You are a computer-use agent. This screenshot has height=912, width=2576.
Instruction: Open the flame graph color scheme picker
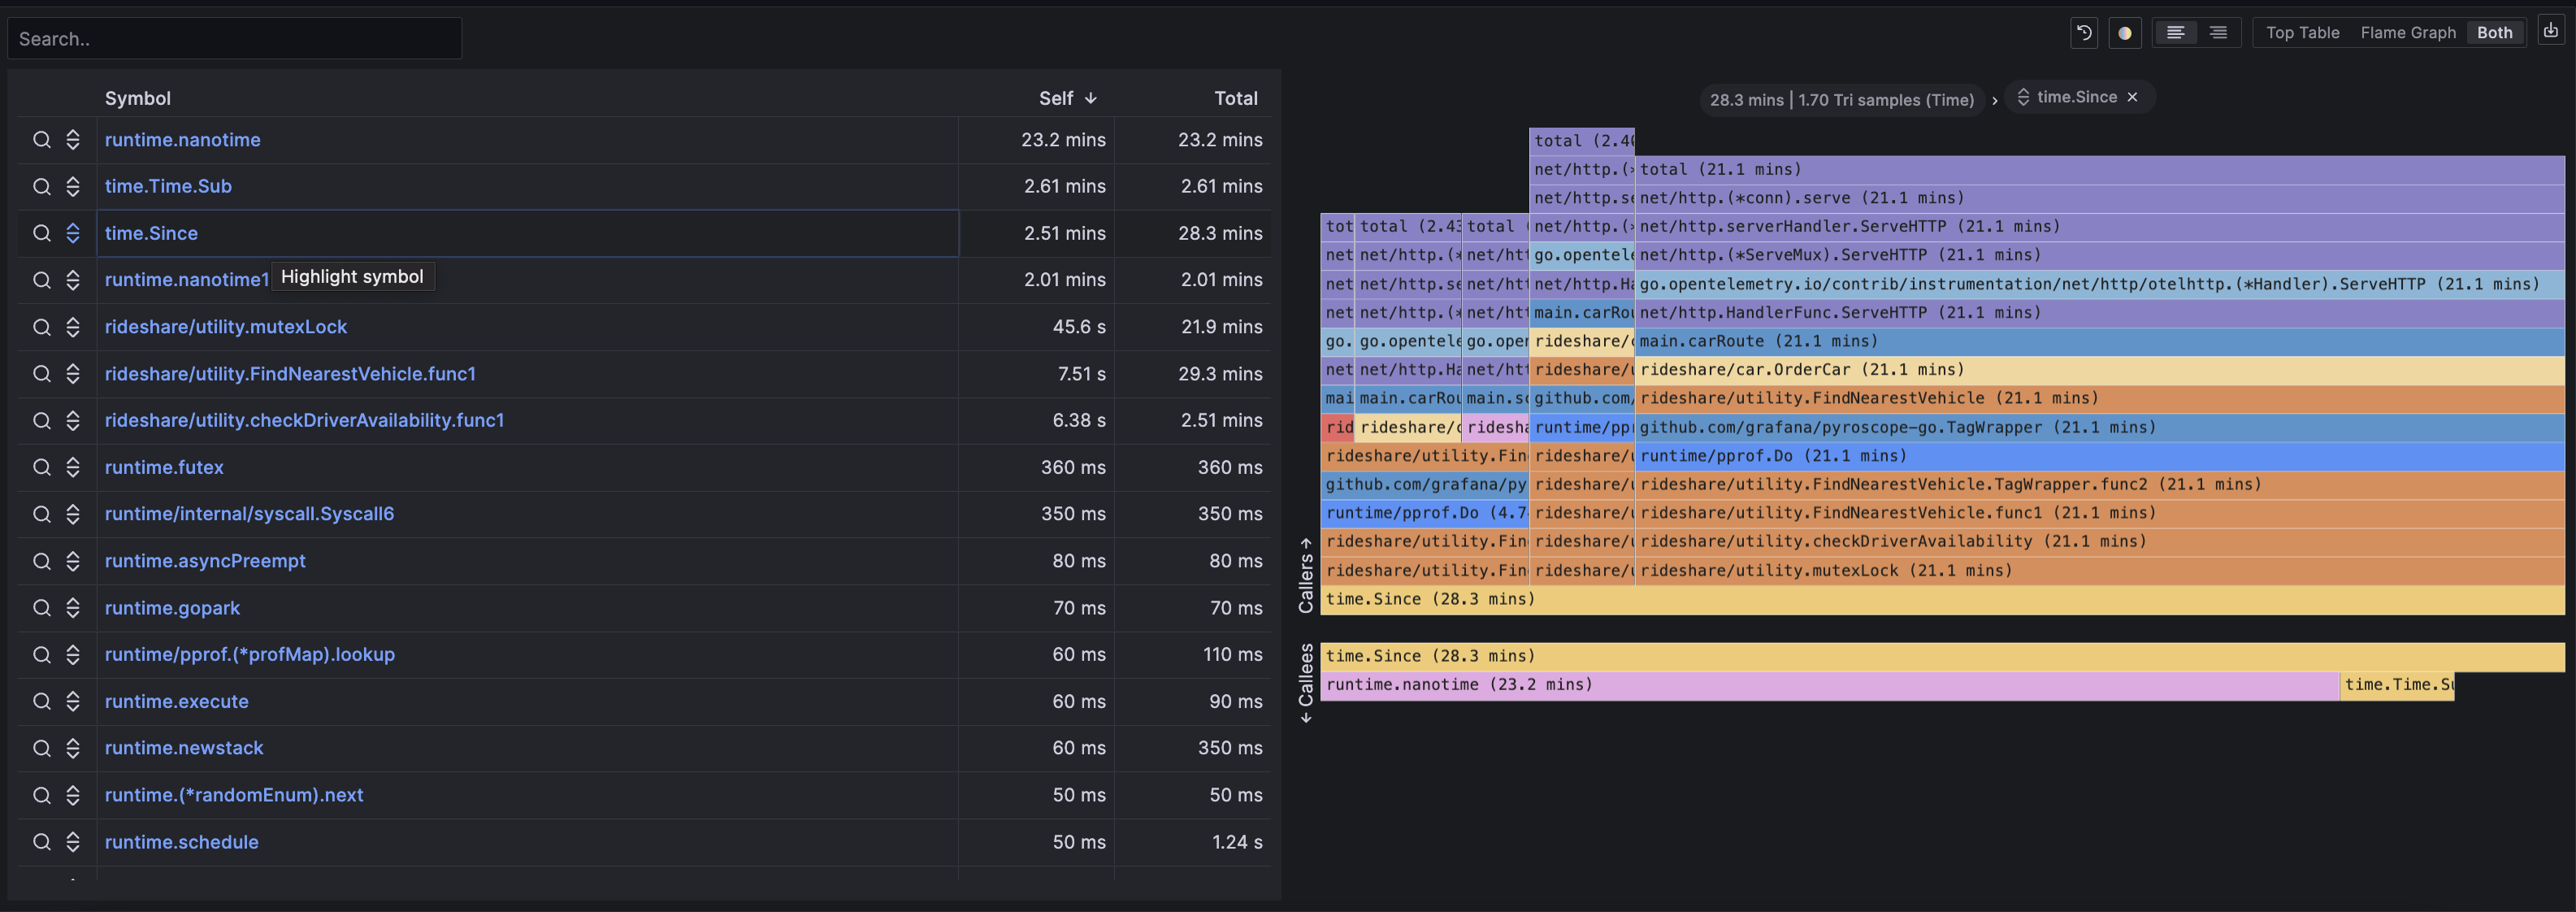coord(2124,33)
